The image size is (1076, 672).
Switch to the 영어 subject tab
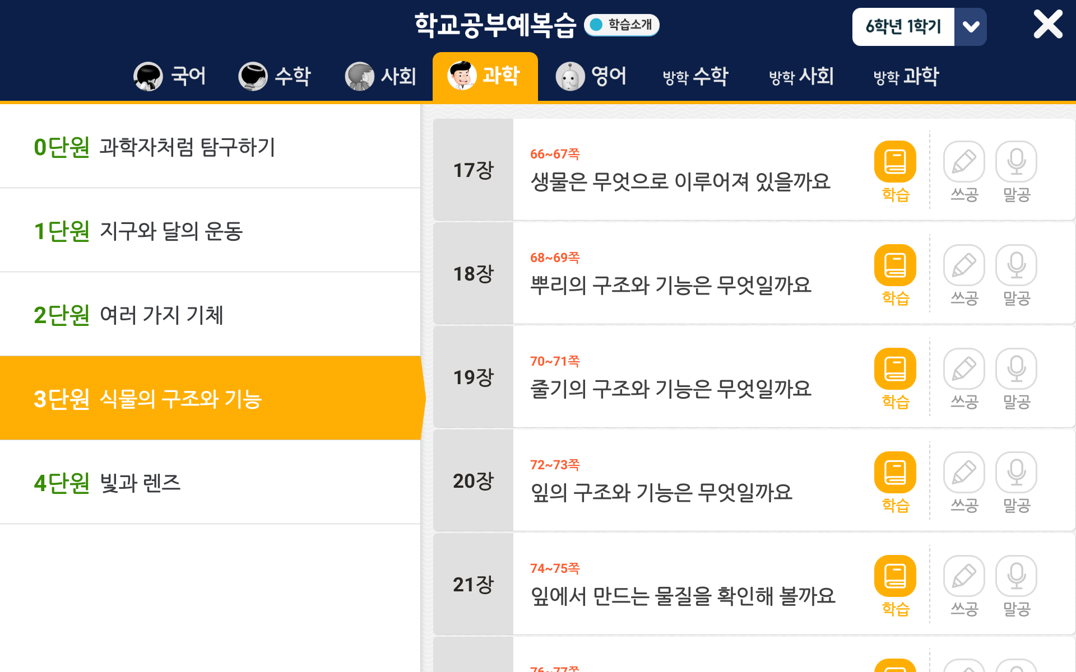(591, 76)
